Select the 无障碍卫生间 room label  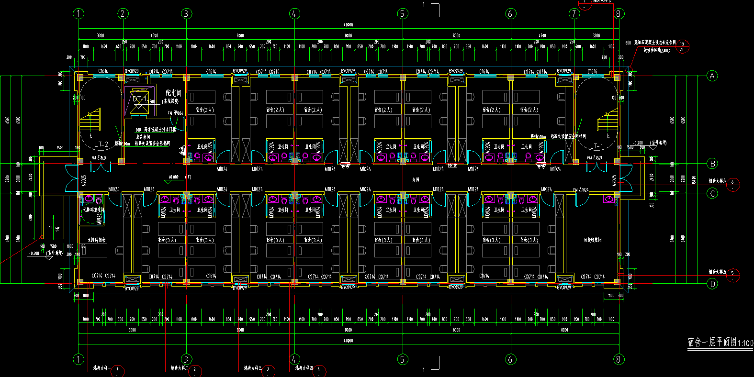coord(93,210)
